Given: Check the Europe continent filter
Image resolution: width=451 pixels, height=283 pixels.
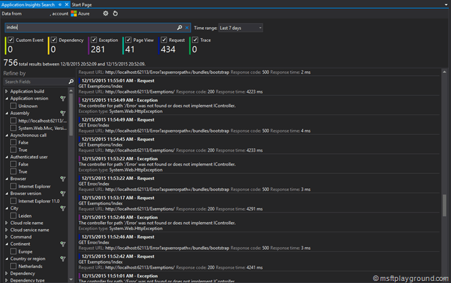Looking at the screenshot, I should [14, 251].
